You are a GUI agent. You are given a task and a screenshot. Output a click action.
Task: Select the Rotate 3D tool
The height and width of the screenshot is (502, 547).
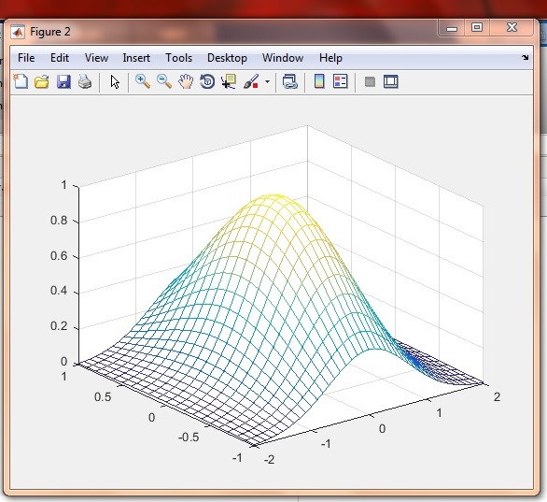(x=207, y=81)
